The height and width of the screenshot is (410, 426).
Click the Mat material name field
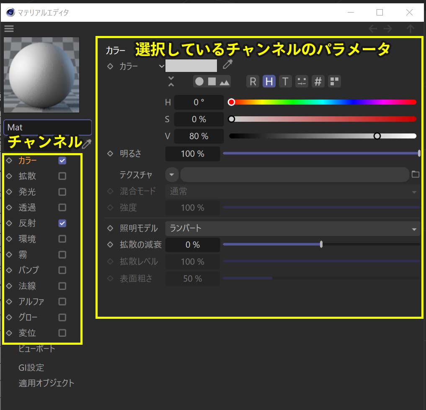(x=48, y=127)
